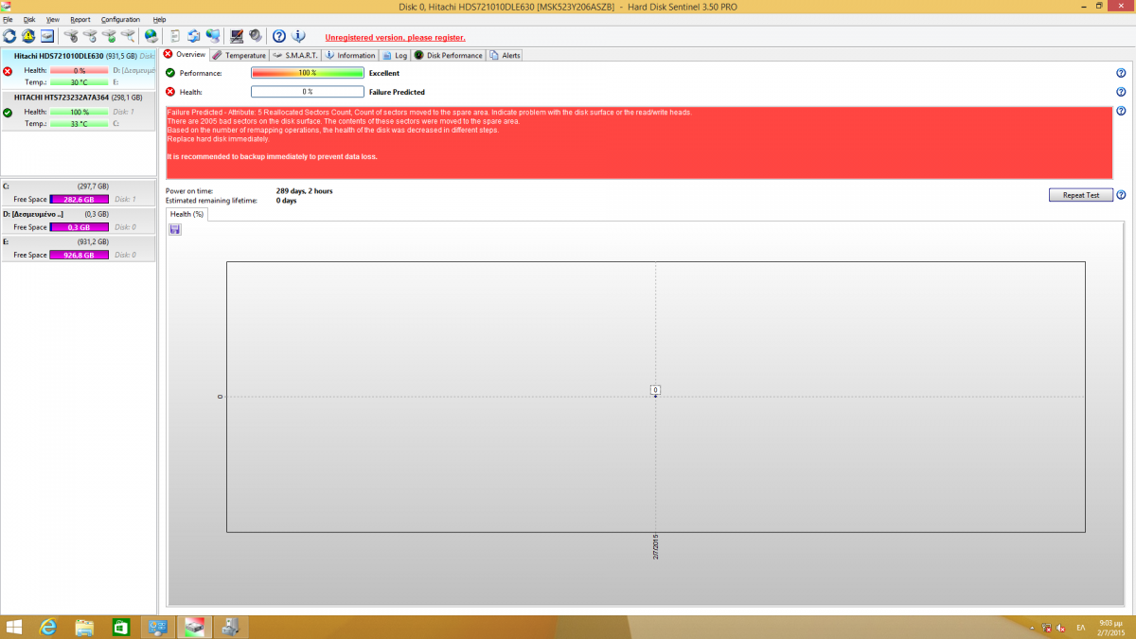
Task: Click the two-page copy toolbar icon
Action: point(194,36)
